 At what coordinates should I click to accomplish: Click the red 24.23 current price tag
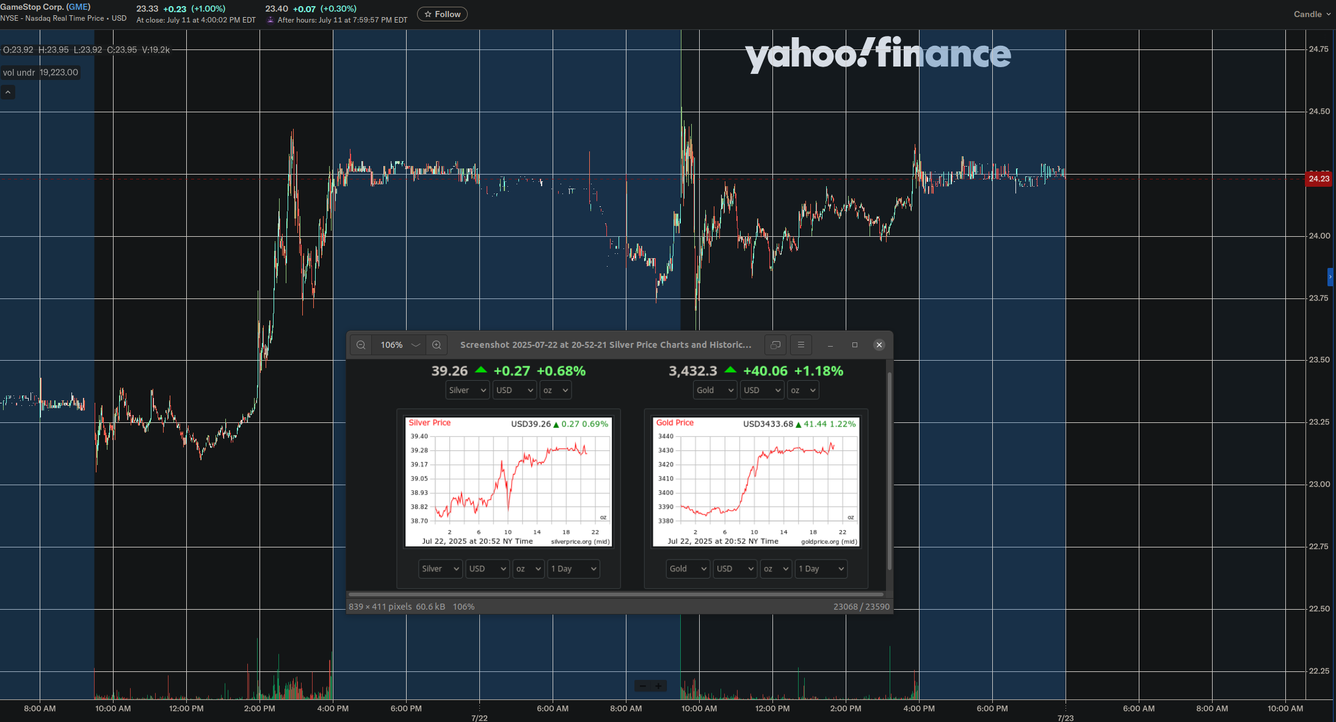(1319, 179)
